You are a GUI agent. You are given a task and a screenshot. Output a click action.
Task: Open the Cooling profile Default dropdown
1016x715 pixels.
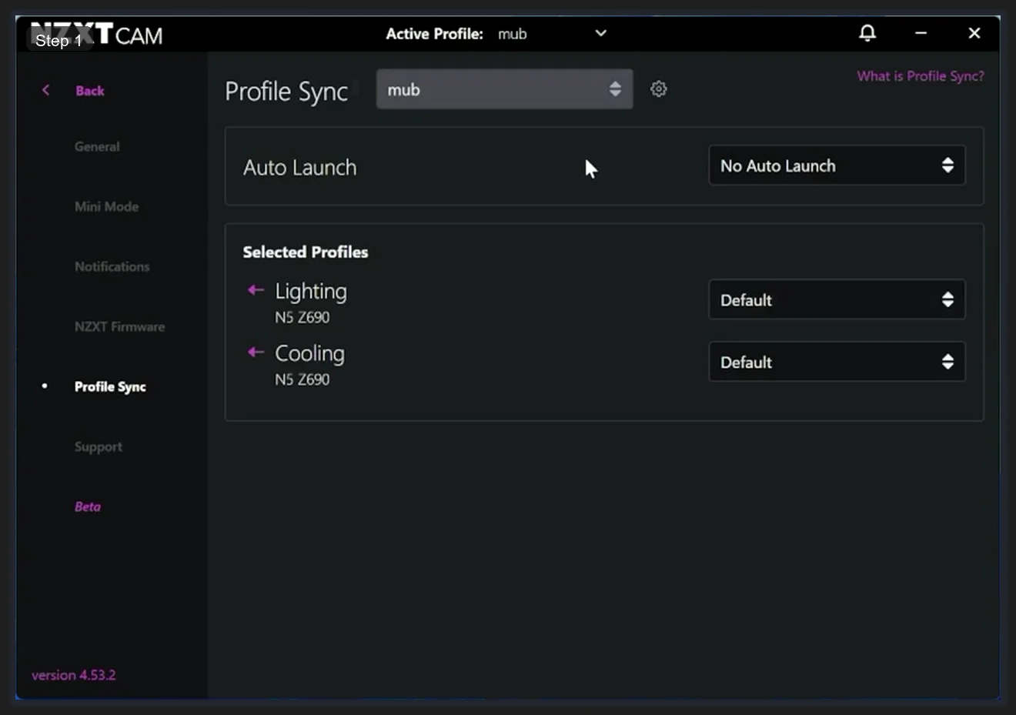coord(837,362)
